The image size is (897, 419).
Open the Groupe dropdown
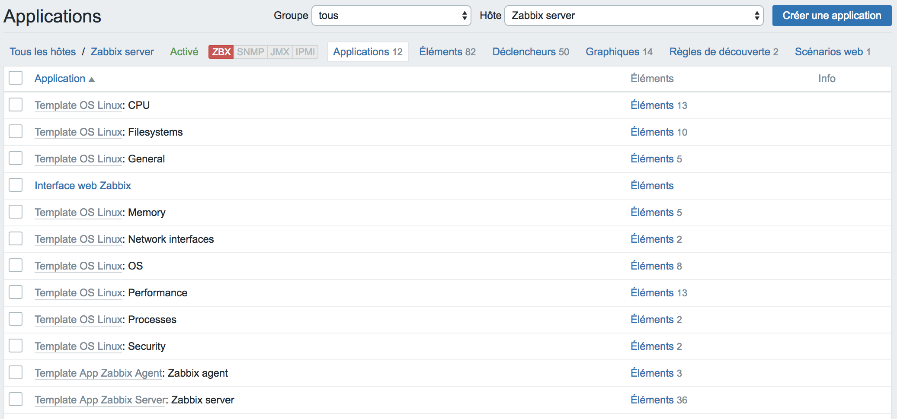pos(391,16)
